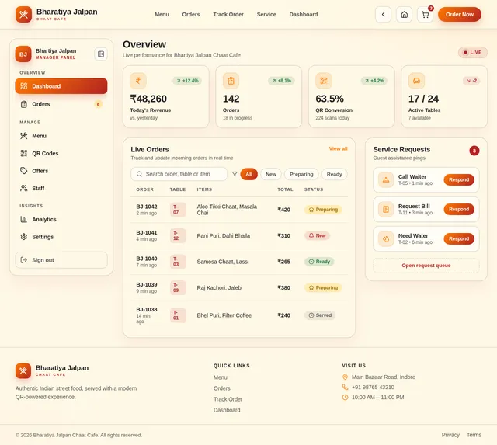Toggle the LIVE indicator pill

(473, 52)
